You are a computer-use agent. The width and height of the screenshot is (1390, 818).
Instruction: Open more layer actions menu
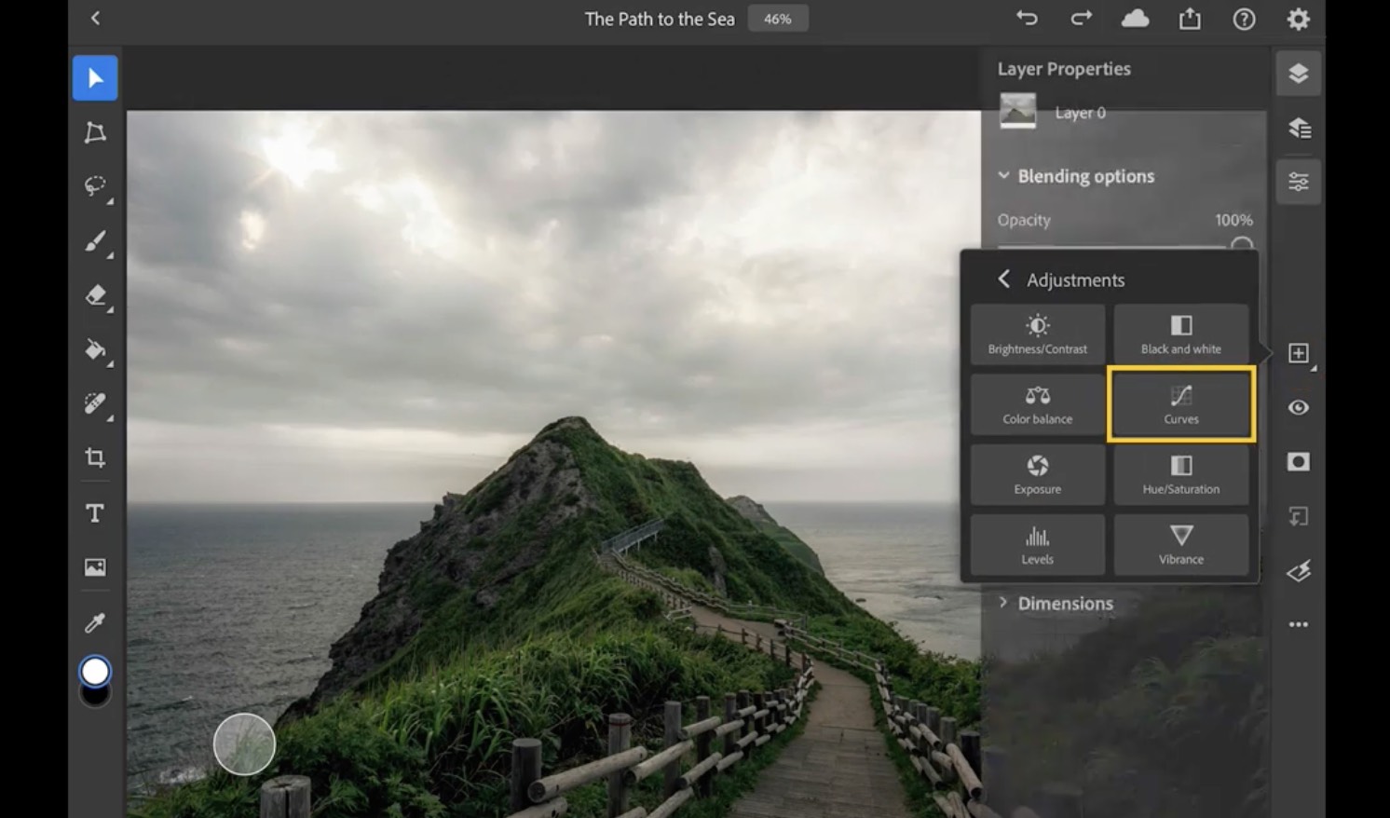(x=1299, y=624)
